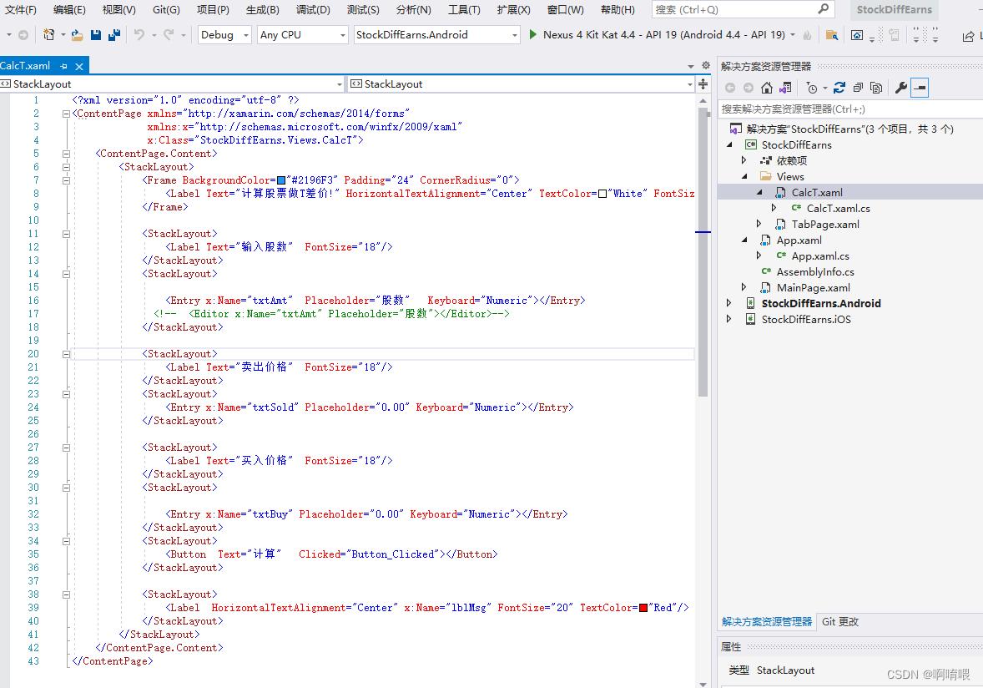Select TabPage.xaml file in Views folder

[x=824, y=225]
